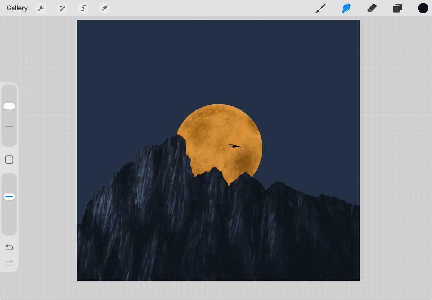The width and height of the screenshot is (432, 300).
Task: Activate the Selection tool (S icon)
Action: 84,8
